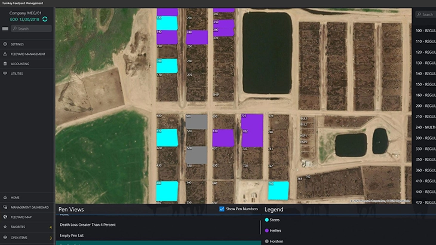Click the refresh icon beside EOD date
This screenshot has width=436, height=245.
pos(44,19)
